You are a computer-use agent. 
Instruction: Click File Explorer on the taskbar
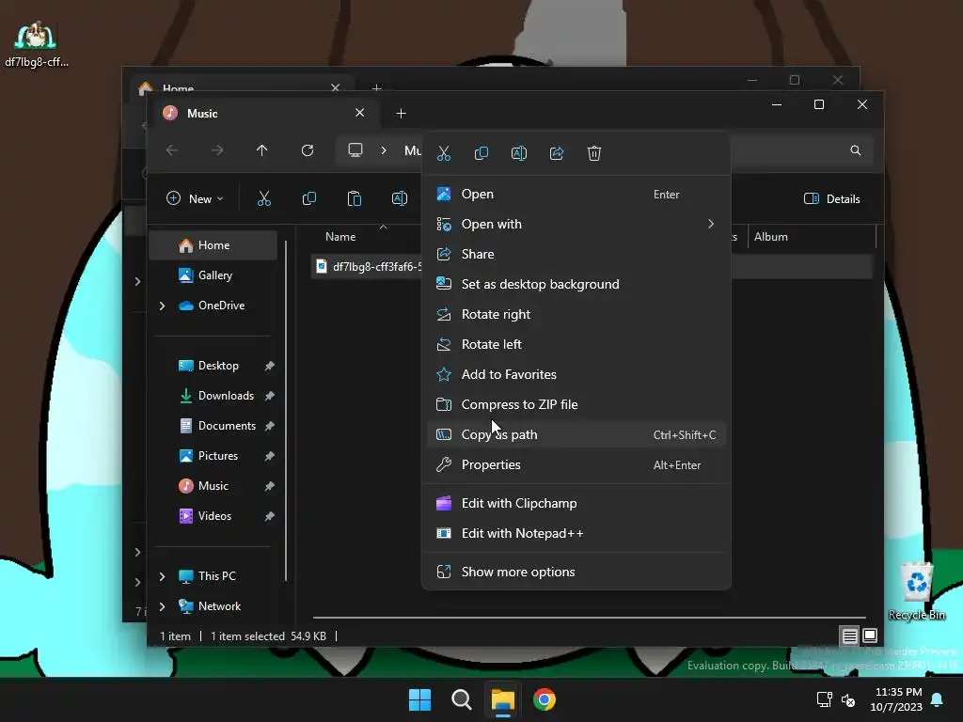(x=502, y=699)
